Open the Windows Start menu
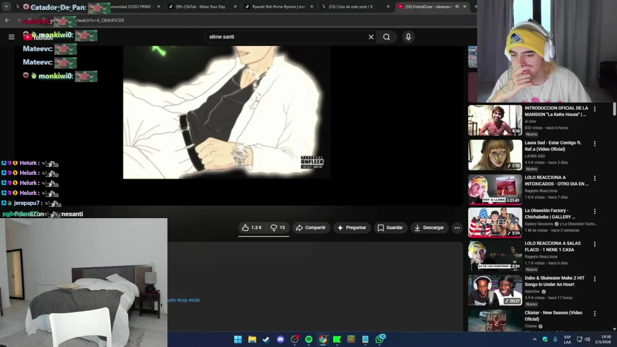The image size is (617, 347). point(238,339)
